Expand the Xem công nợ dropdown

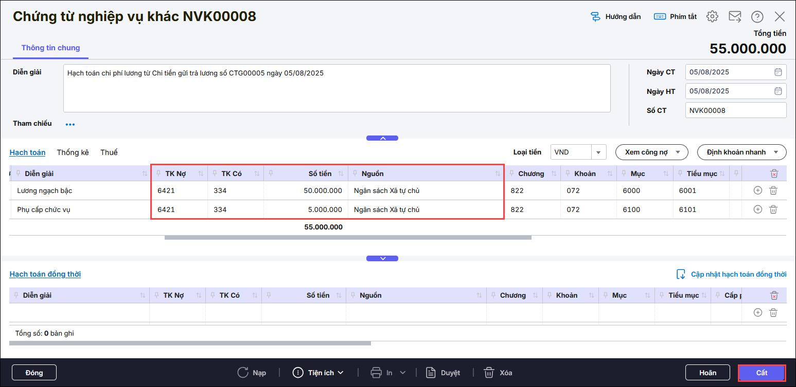pyautogui.click(x=651, y=152)
